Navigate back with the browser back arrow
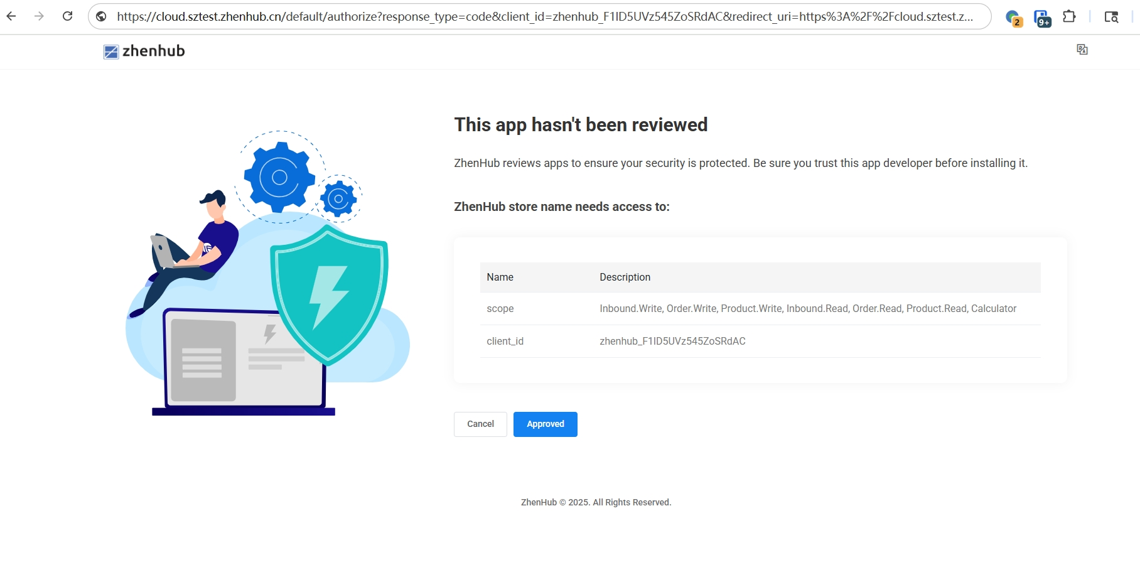The width and height of the screenshot is (1140, 587). [11, 16]
